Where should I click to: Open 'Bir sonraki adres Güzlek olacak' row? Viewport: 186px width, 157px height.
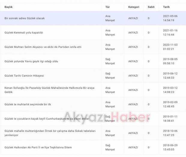tap(93, 18)
